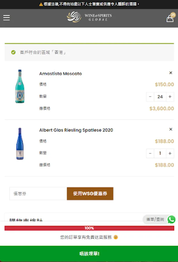Remove Albert Glas Riesling from cart
178x262 pixels.
pos(171,129)
